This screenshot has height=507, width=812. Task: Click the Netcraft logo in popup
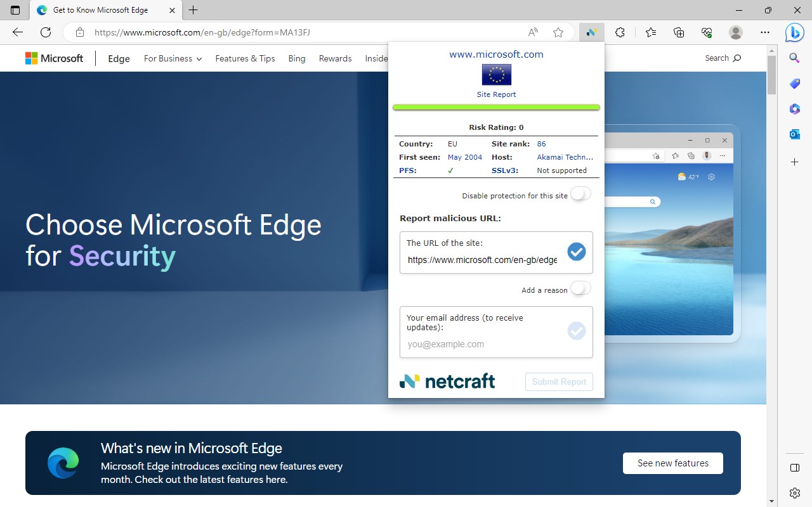pos(447,381)
